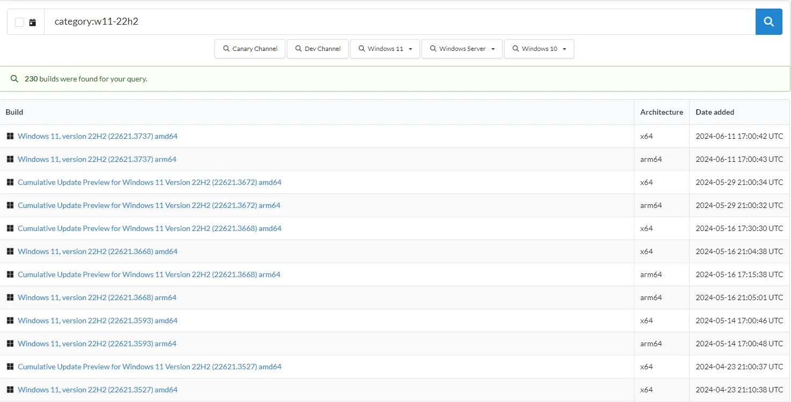Click date 2024-06-11 17:00:43 UTC

[x=739, y=159]
